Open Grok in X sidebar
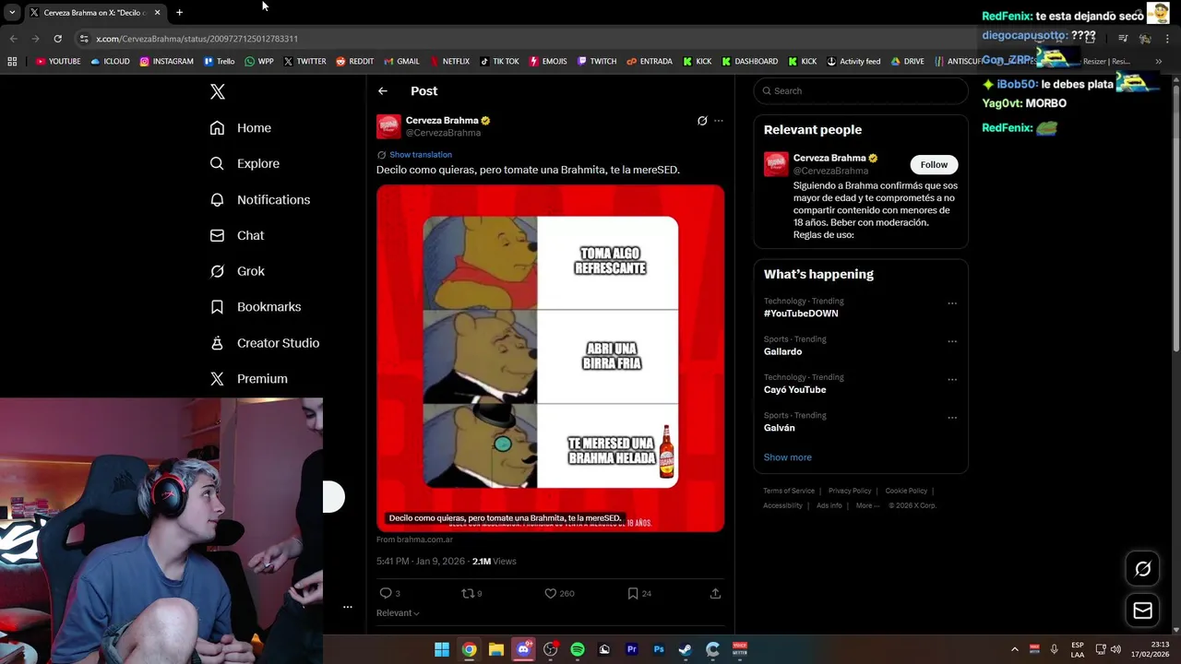This screenshot has height=664, width=1181. click(236, 271)
